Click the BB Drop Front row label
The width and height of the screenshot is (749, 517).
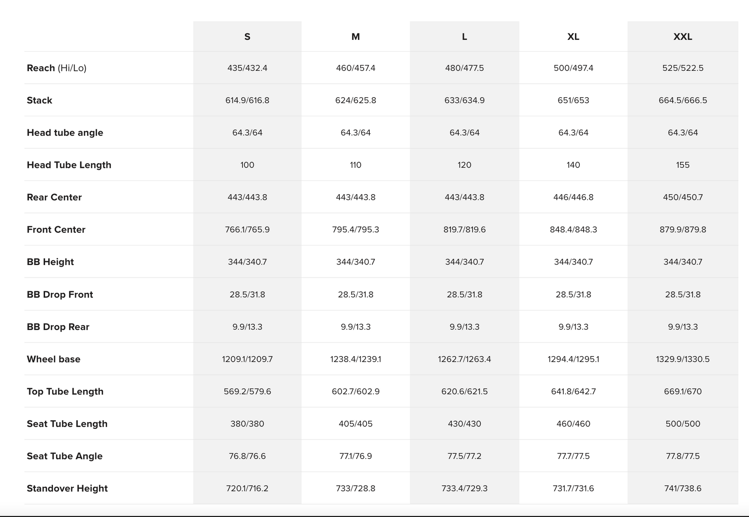pos(60,294)
